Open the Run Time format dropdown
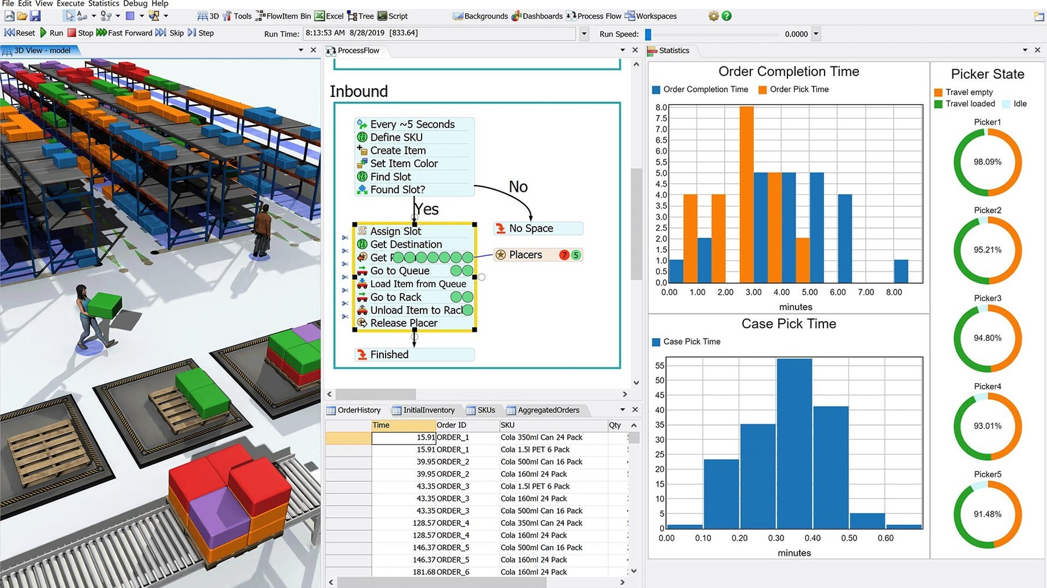Screen dimensions: 1047x588 point(584,34)
